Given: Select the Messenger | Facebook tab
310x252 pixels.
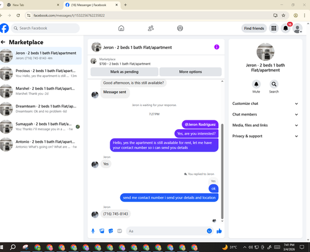Looking at the screenshot, I should [x=92, y=5].
